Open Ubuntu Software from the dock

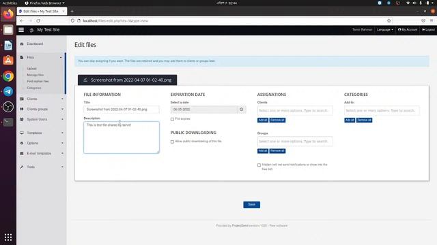pyautogui.click(x=8, y=61)
